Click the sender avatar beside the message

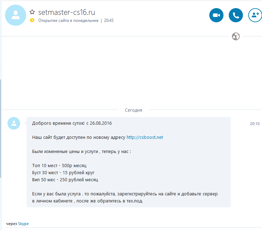14,123
